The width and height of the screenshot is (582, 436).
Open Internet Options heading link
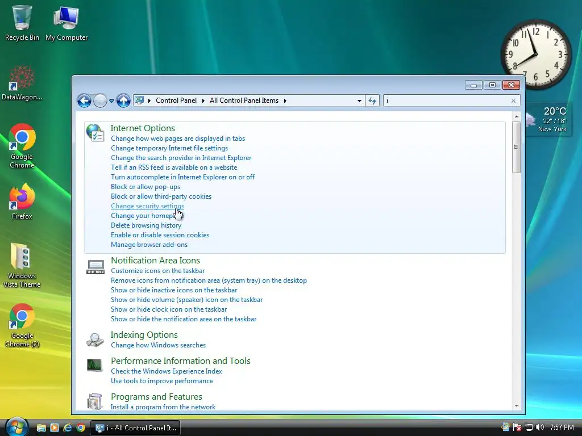click(x=143, y=128)
